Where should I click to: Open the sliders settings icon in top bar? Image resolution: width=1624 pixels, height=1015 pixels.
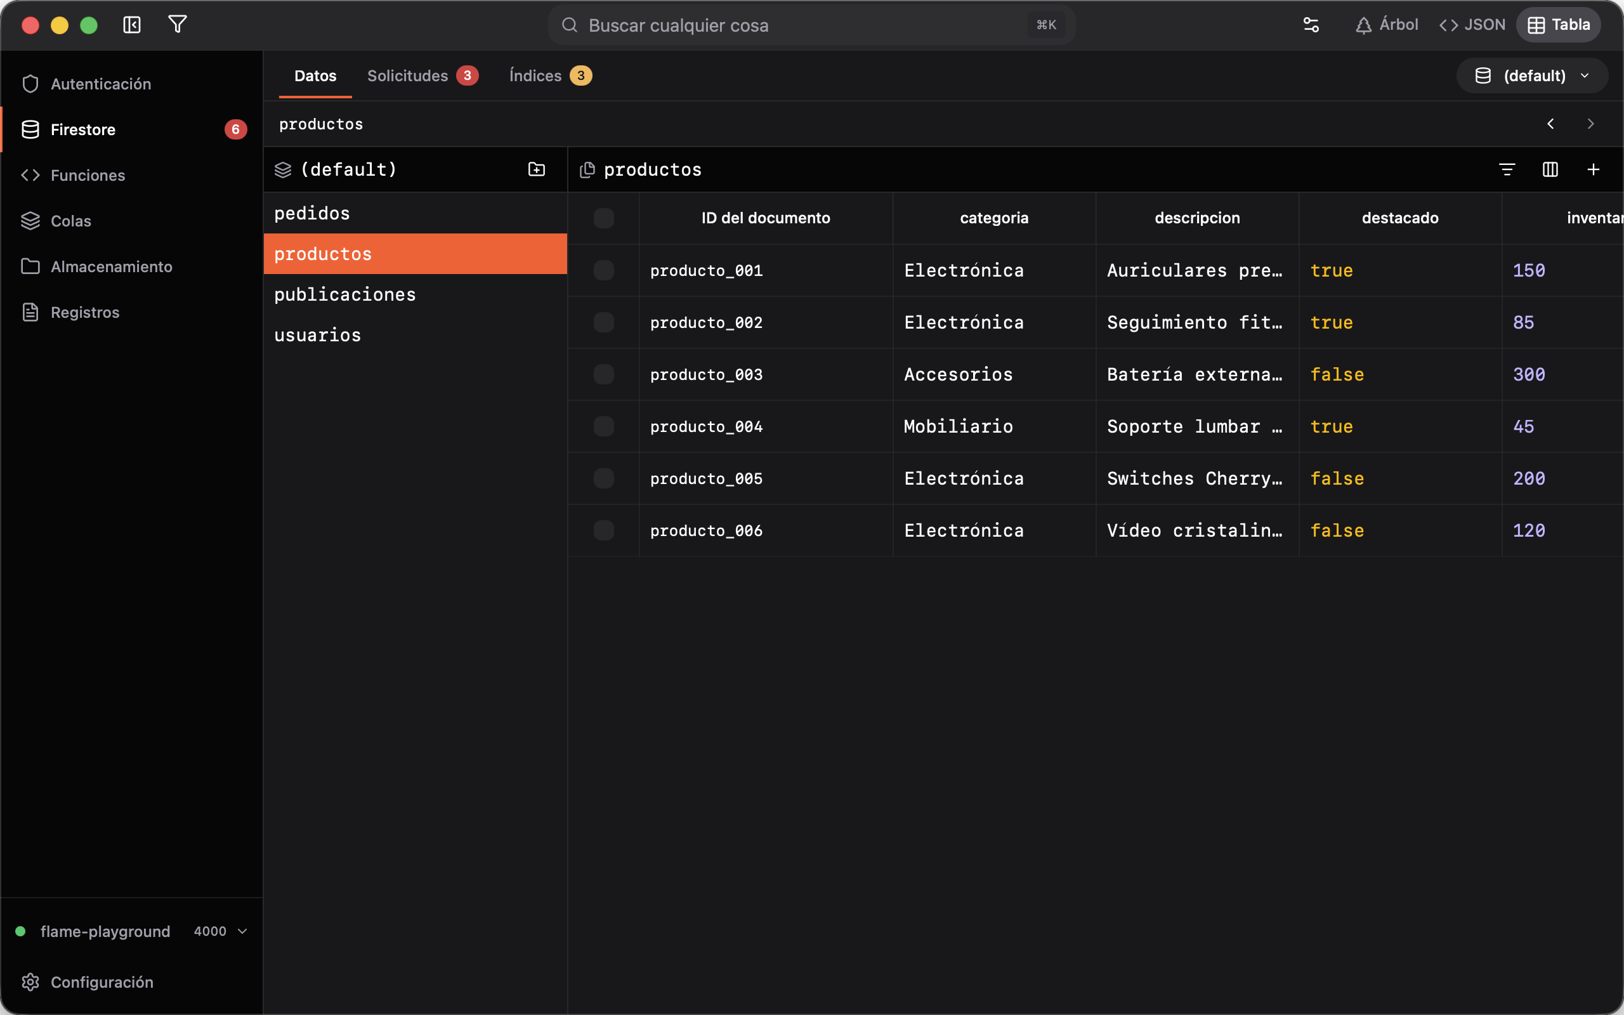tap(1311, 25)
